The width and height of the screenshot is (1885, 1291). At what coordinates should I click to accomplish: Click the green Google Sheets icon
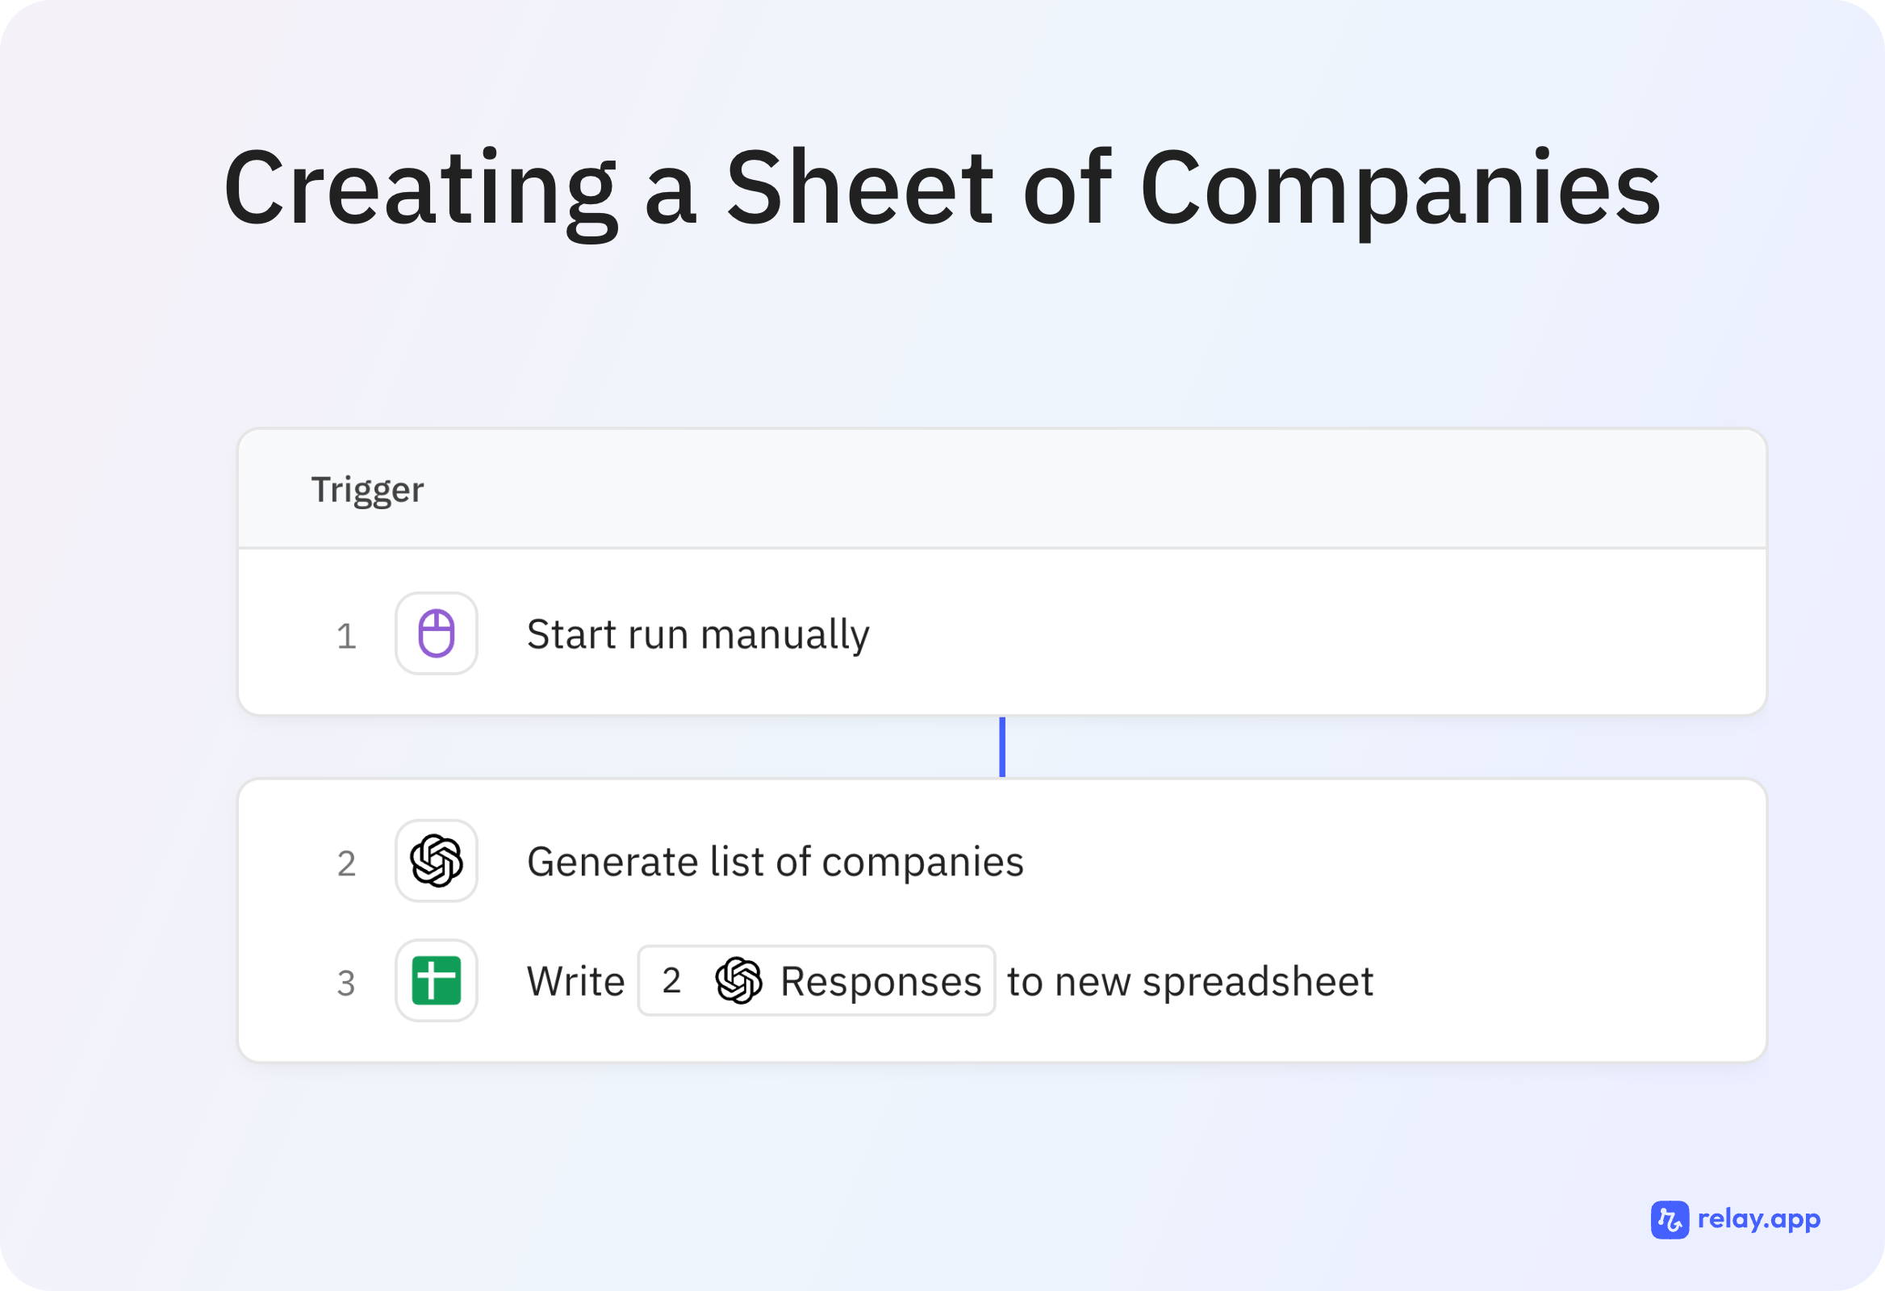click(437, 980)
